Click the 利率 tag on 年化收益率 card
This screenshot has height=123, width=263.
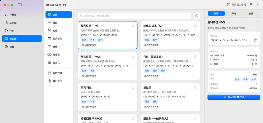click(x=155, y=40)
